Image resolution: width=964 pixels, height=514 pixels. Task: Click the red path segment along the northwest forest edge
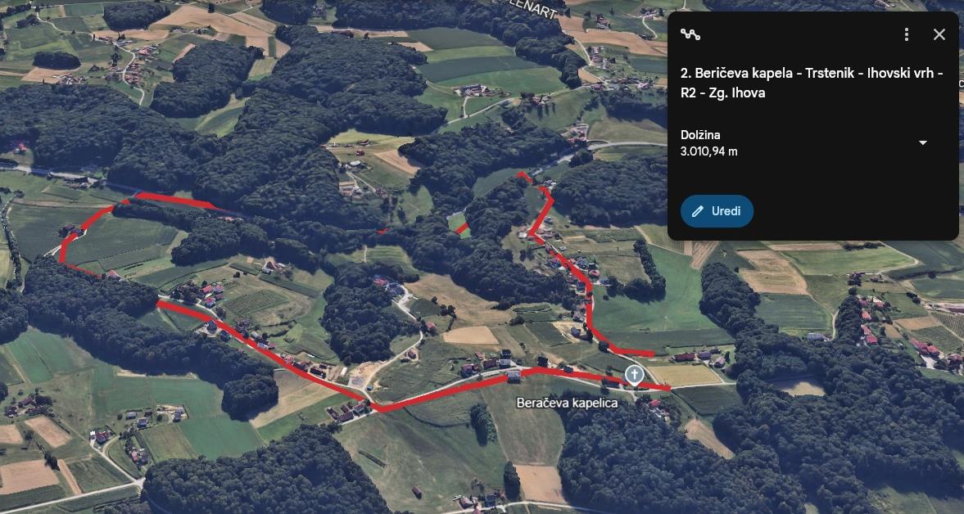(x=174, y=200)
